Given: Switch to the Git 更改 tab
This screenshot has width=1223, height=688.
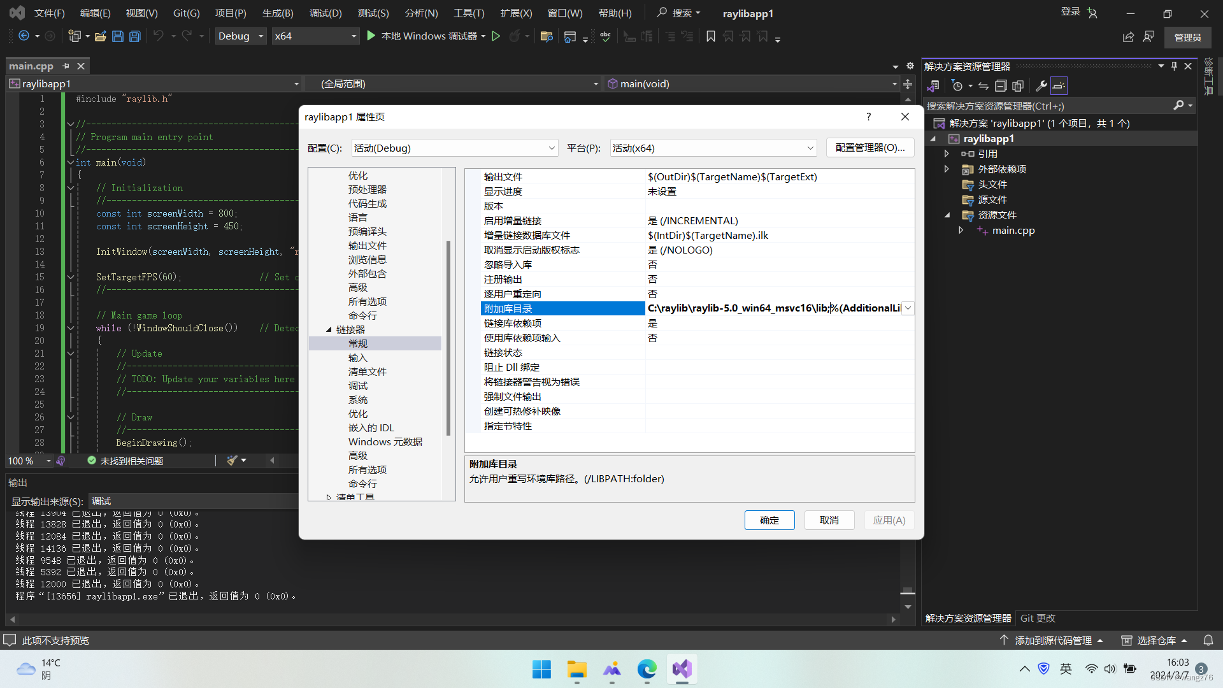Looking at the screenshot, I should click(1037, 618).
